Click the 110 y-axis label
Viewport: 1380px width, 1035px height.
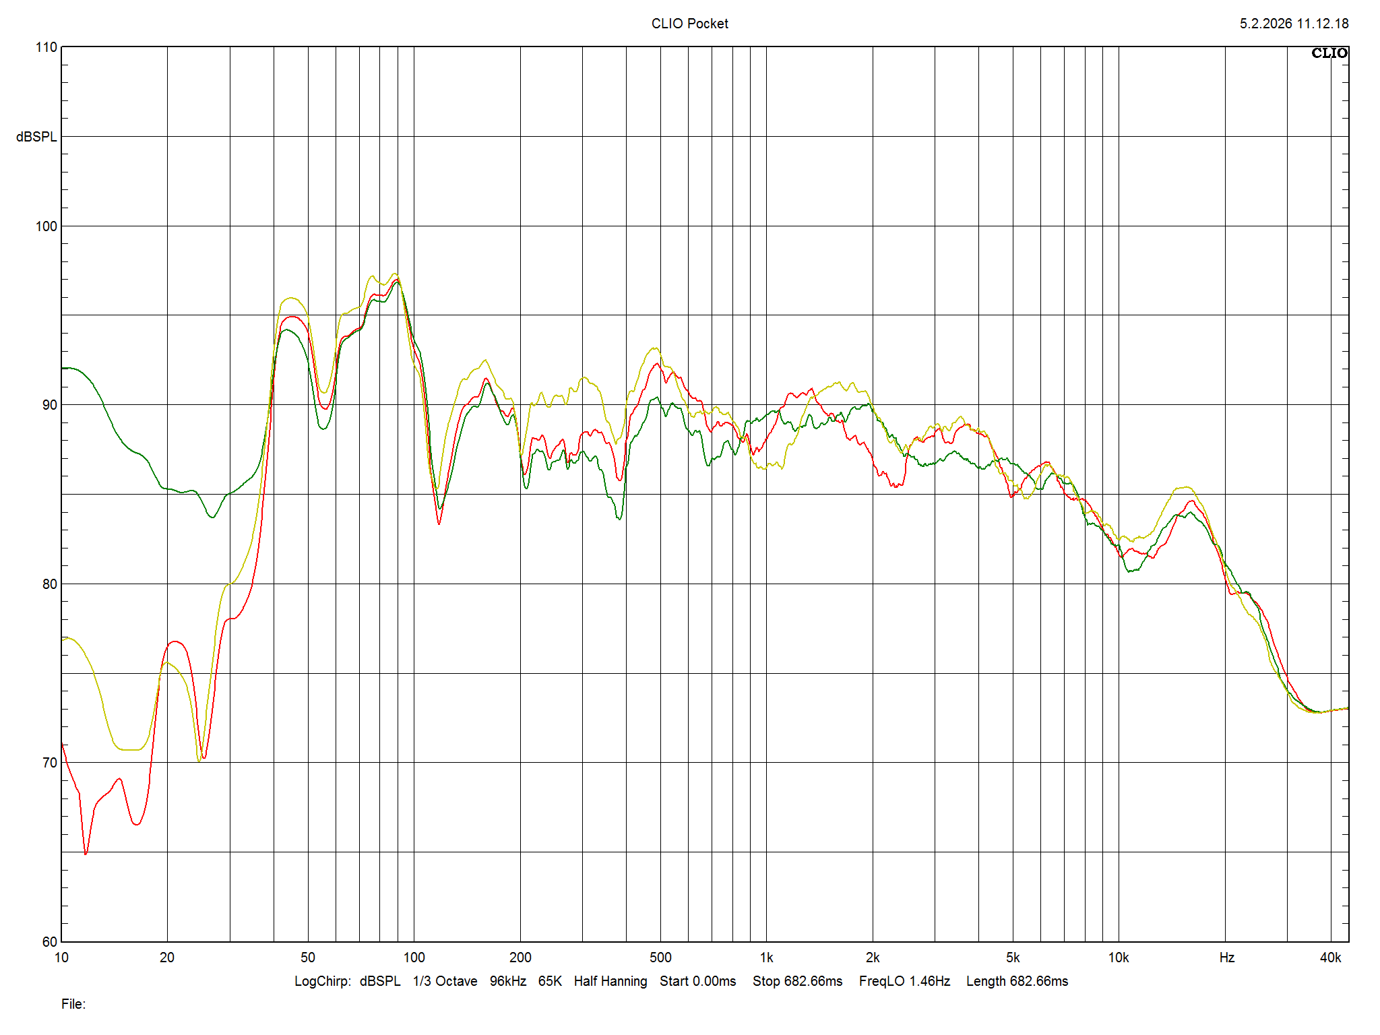tap(46, 47)
